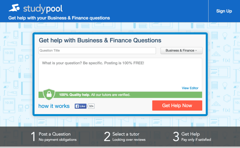Viewport: 240px width, 148px height.
Task: Click the large number 3 step icon
Action: [x=176, y=137]
